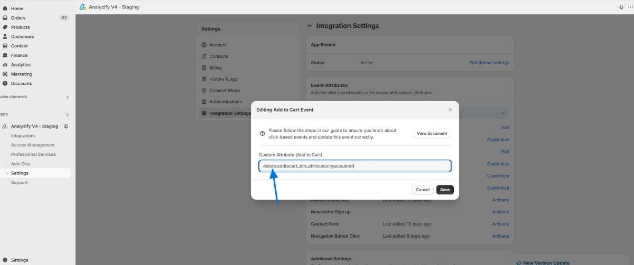This screenshot has height=265, width=634.
Task: Click the Analytics bar chart icon
Action: pyautogui.click(x=5, y=65)
